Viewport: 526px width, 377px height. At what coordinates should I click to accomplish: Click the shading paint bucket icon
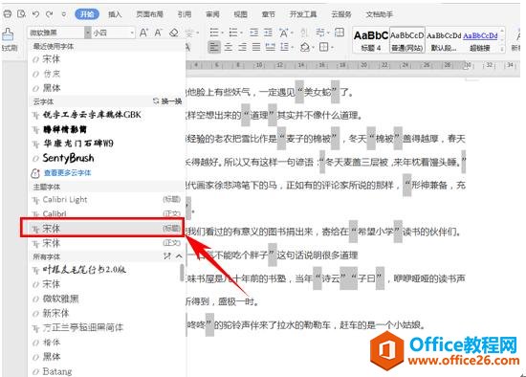pos(304,47)
